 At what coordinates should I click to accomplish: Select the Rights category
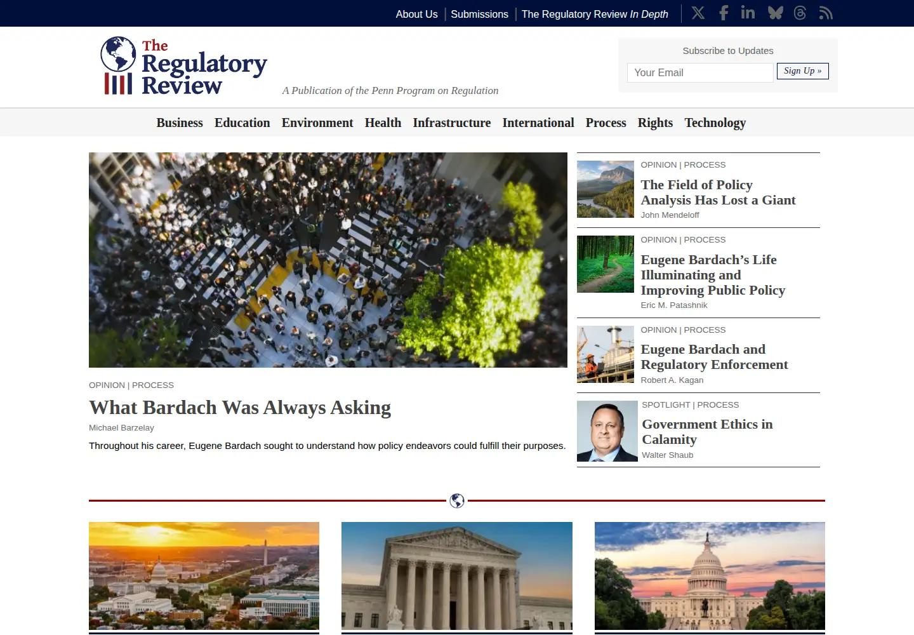point(655,123)
